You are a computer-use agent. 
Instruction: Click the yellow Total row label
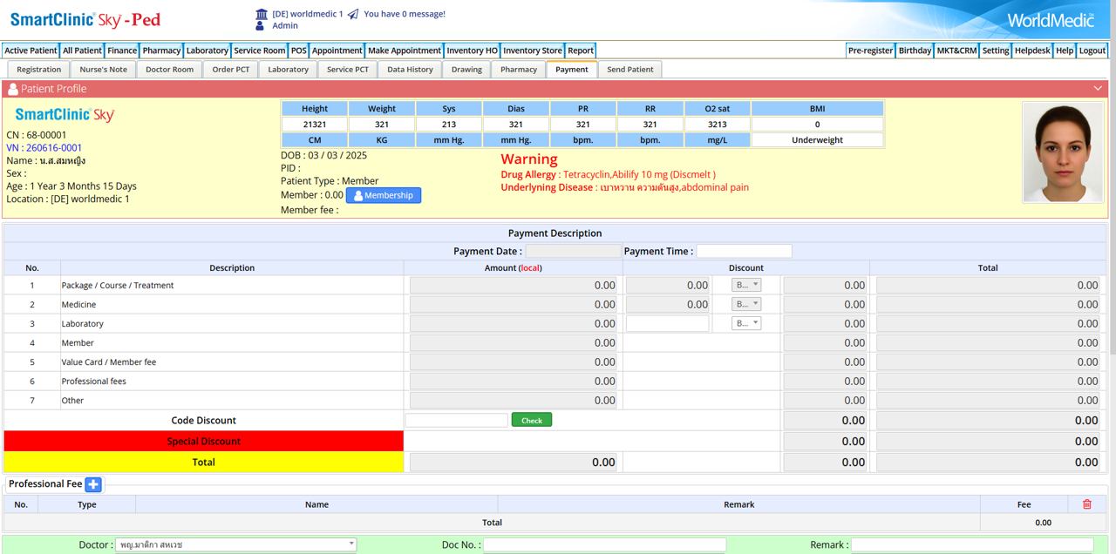click(x=204, y=463)
